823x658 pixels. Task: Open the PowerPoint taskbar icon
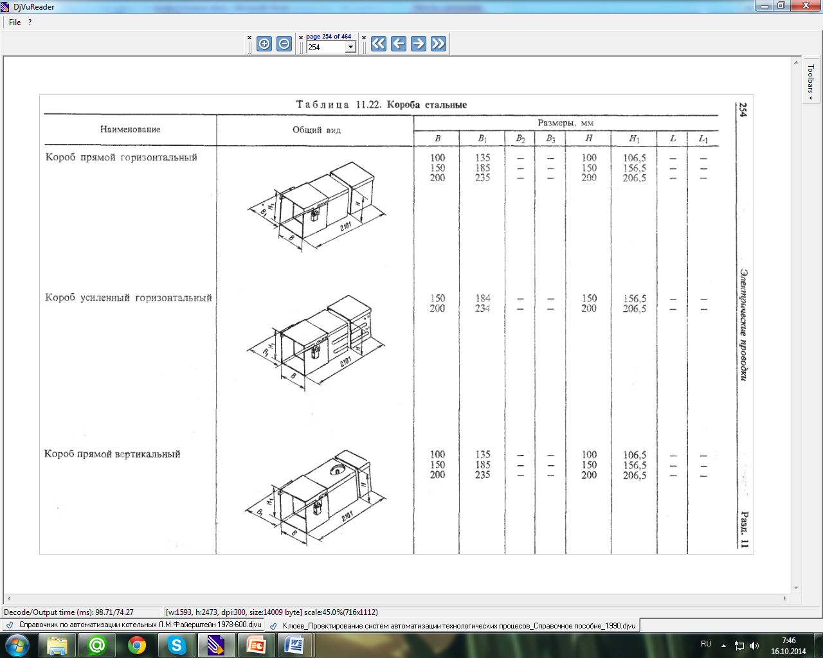coord(256,645)
